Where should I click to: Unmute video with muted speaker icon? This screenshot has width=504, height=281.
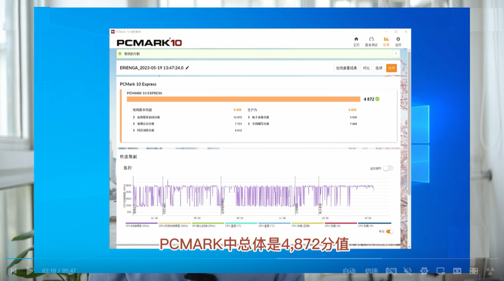408,271
